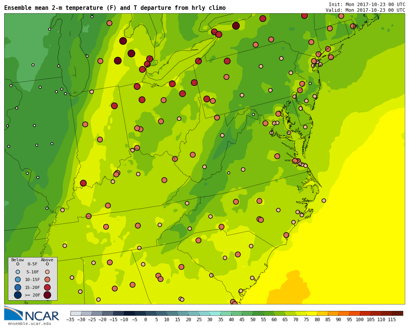This screenshot has height=328, width=409.
Task: Click the blue 15-20F below circle in the legend
Action: [x=18, y=287]
